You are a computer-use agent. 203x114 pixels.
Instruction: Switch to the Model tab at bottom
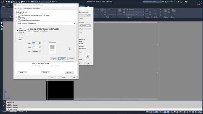point(5,111)
